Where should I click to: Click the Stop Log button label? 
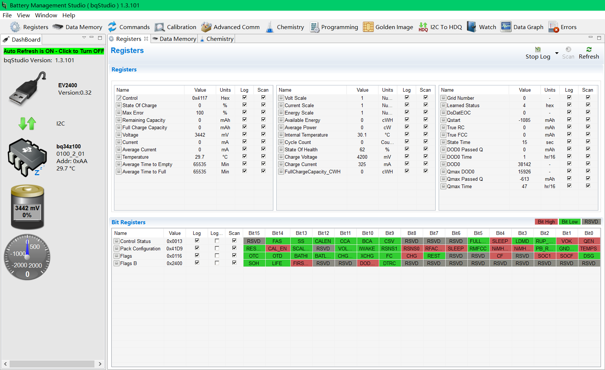pyautogui.click(x=538, y=56)
